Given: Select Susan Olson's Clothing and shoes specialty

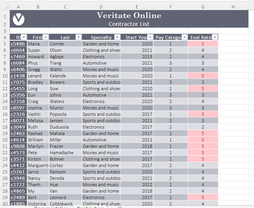Looking at the screenshot, I should tap(101, 50).
